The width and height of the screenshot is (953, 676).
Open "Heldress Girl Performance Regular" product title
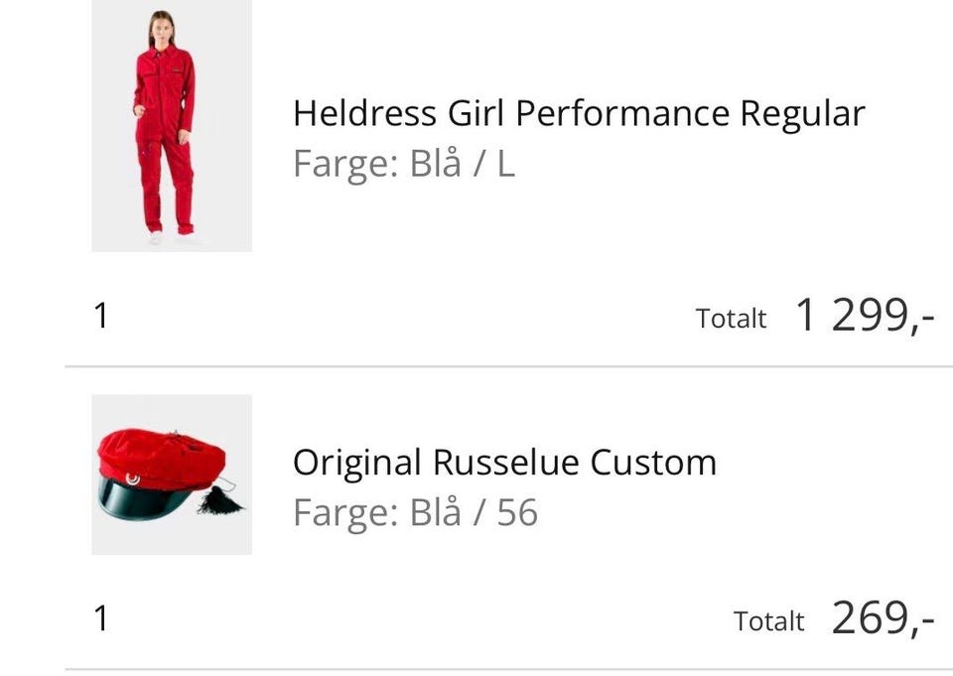tap(578, 114)
